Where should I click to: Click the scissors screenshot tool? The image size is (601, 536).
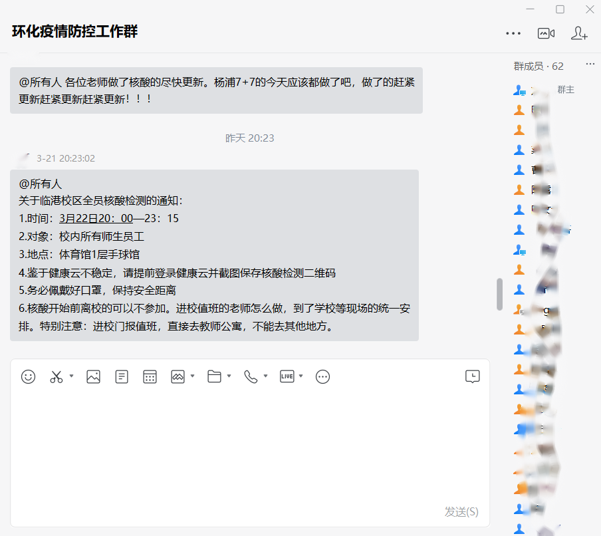tap(56, 376)
